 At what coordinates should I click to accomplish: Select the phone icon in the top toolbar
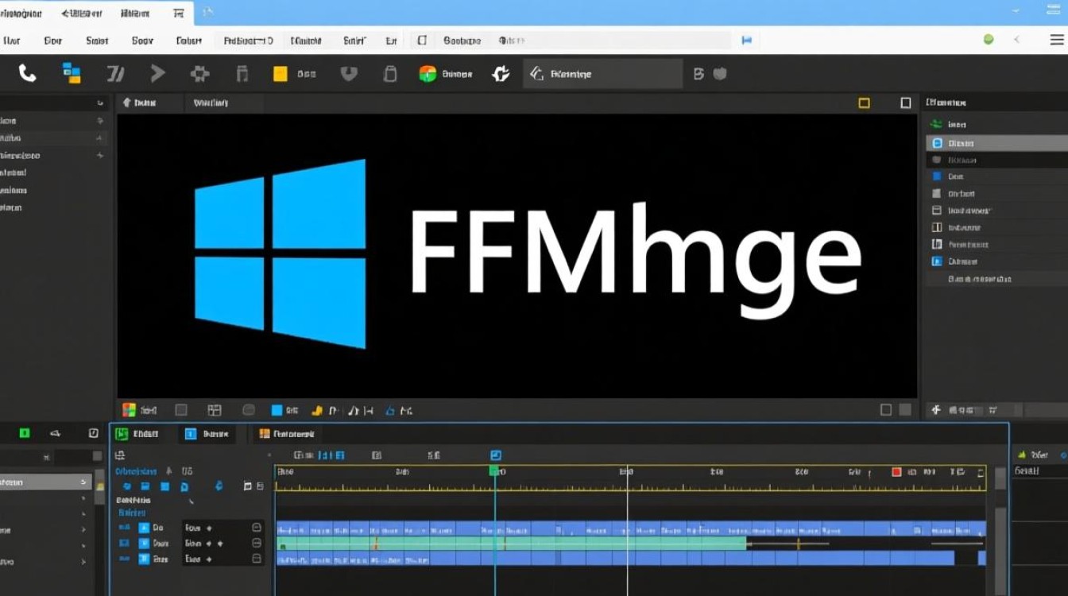[x=27, y=73]
